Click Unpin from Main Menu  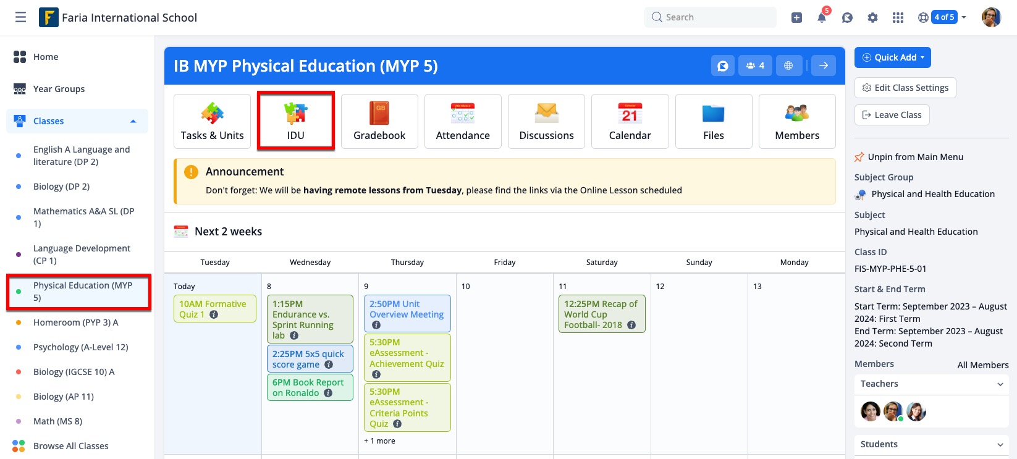(x=915, y=157)
